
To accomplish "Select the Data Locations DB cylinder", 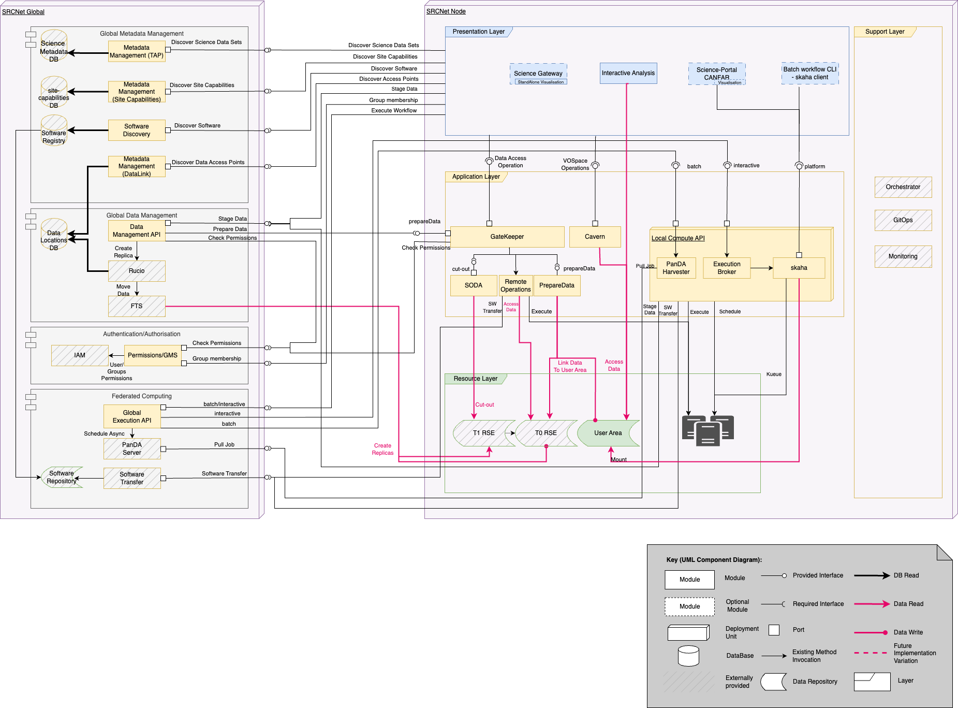I will pyautogui.click(x=54, y=235).
